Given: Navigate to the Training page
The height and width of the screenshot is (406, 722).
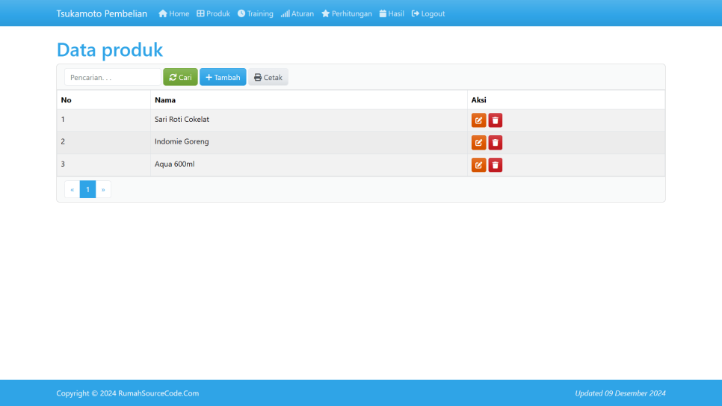Looking at the screenshot, I should coord(255,13).
